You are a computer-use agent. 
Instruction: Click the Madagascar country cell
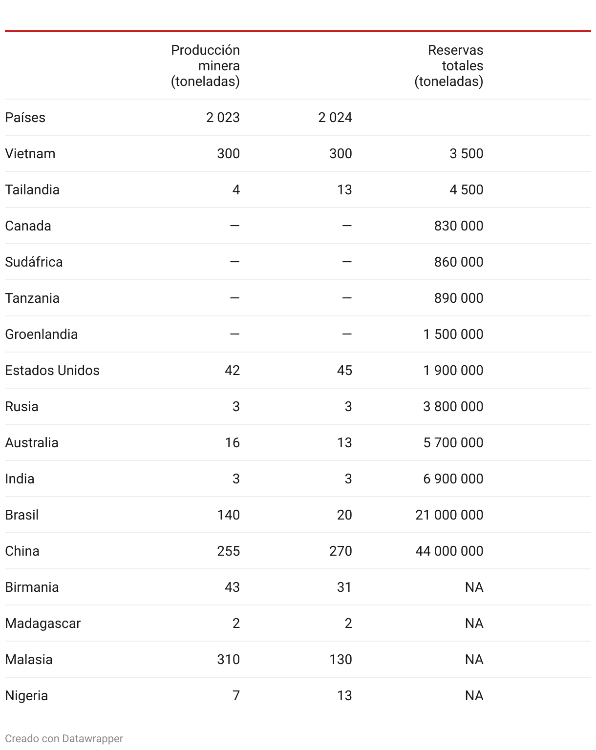(x=43, y=623)
